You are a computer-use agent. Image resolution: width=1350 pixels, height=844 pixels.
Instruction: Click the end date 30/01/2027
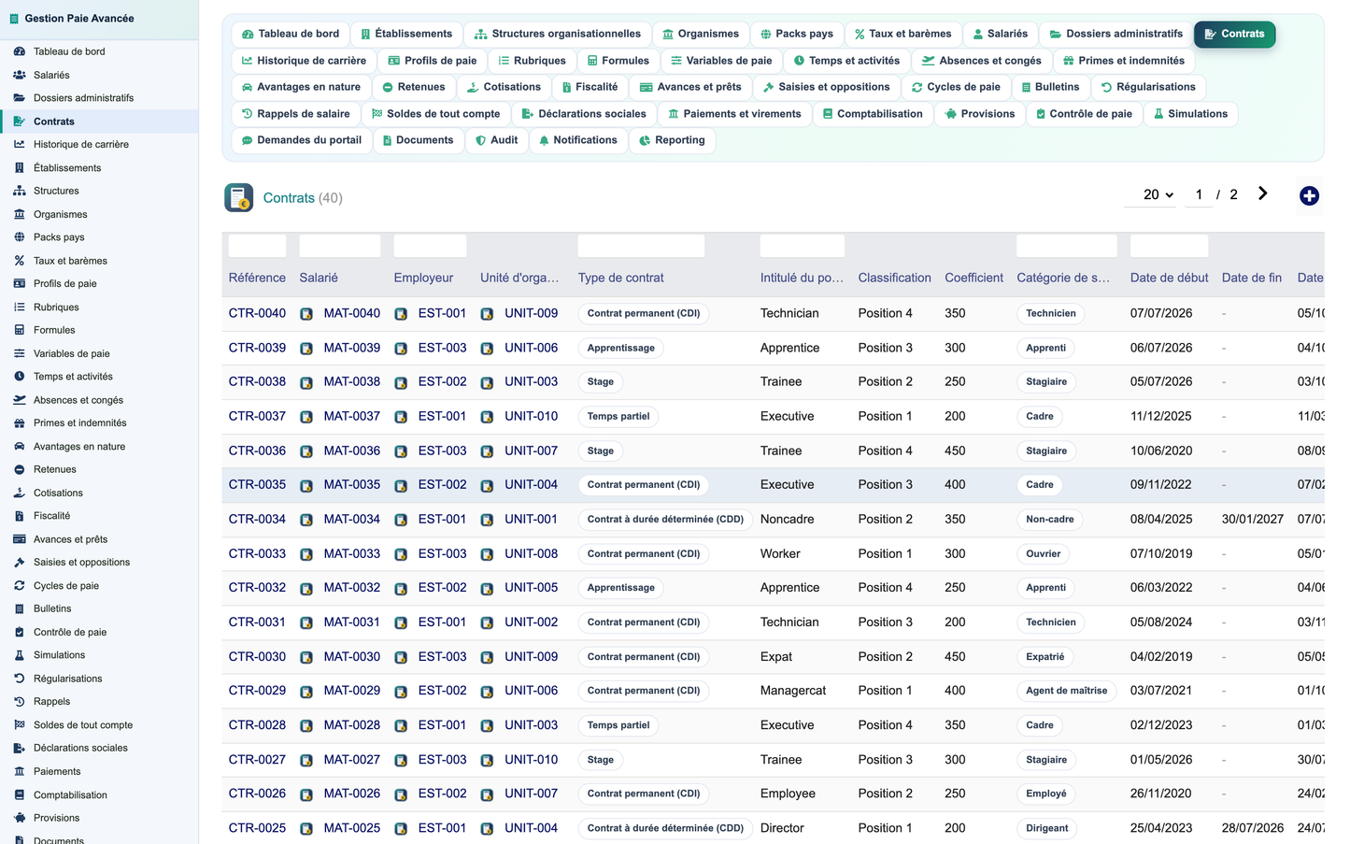pyautogui.click(x=1252, y=519)
